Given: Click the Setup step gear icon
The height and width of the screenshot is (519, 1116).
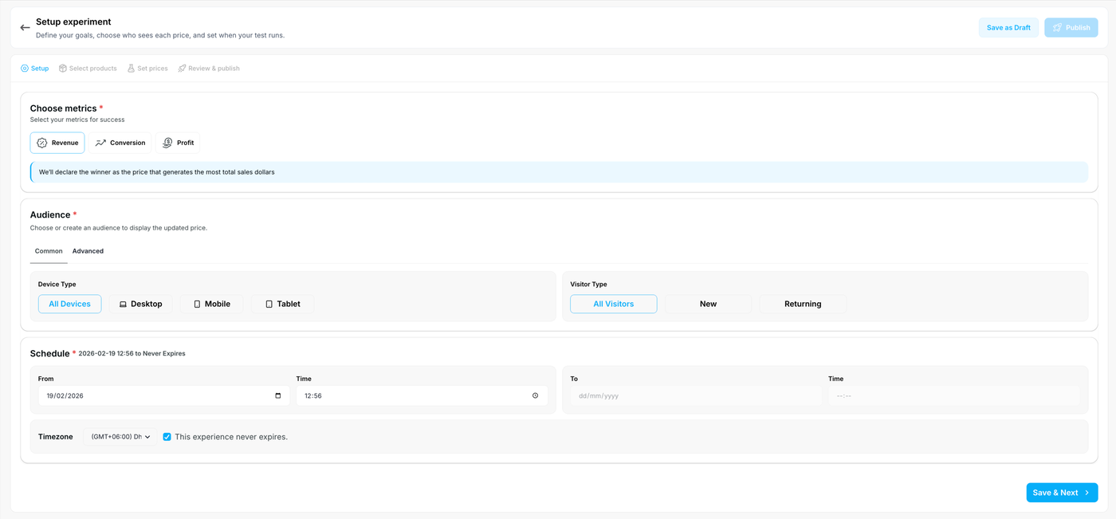Looking at the screenshot, I should 25,69.
